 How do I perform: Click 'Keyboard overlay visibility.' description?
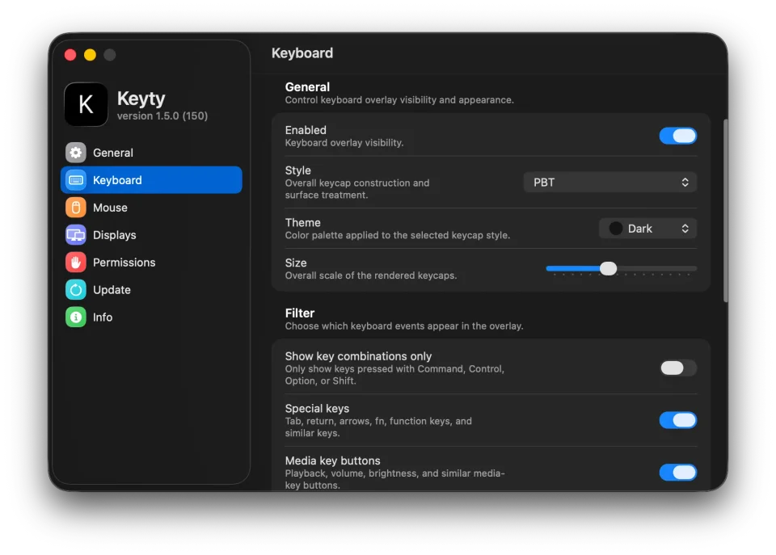point(344,143)
